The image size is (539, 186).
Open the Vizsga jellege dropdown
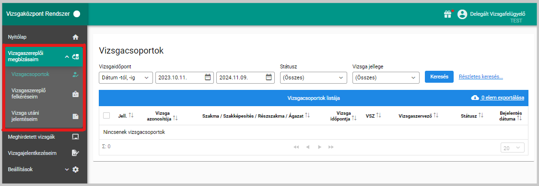point(386,78)
